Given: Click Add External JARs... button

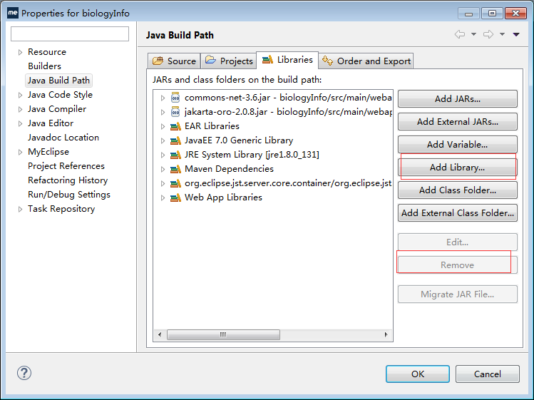Looking at the screenshot, I should click(458, 122).
